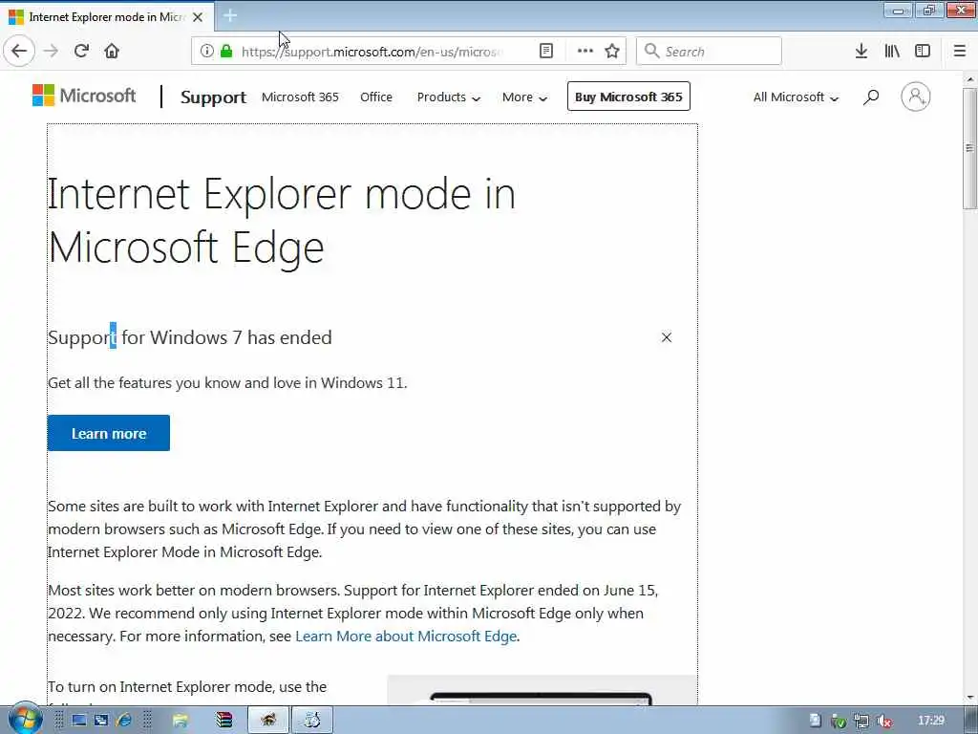Click the Buy Microsoft 365 button
The image size is (978, 734).
pyautogui.click(x=628, y=97)
